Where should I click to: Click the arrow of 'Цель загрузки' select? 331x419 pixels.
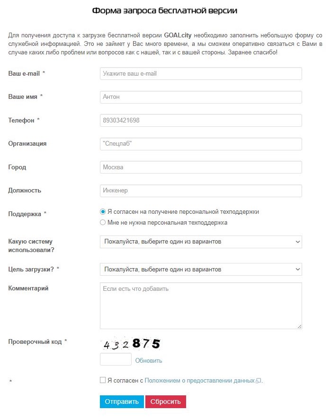coord(297,270)
